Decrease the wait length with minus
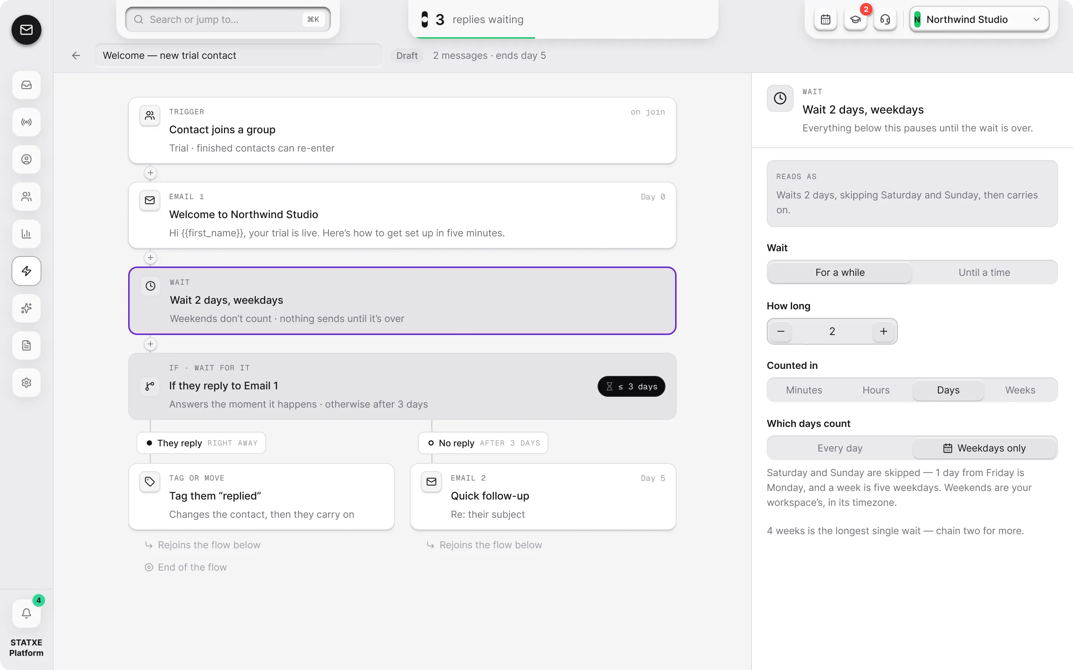Image resolution: width=1073 pixels, height=670 pixels. 781,331
